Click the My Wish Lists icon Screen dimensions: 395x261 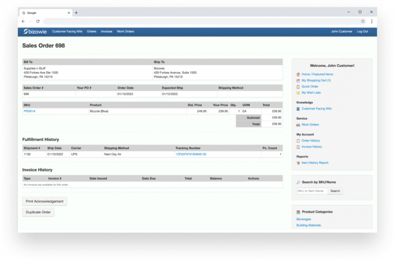298,93
